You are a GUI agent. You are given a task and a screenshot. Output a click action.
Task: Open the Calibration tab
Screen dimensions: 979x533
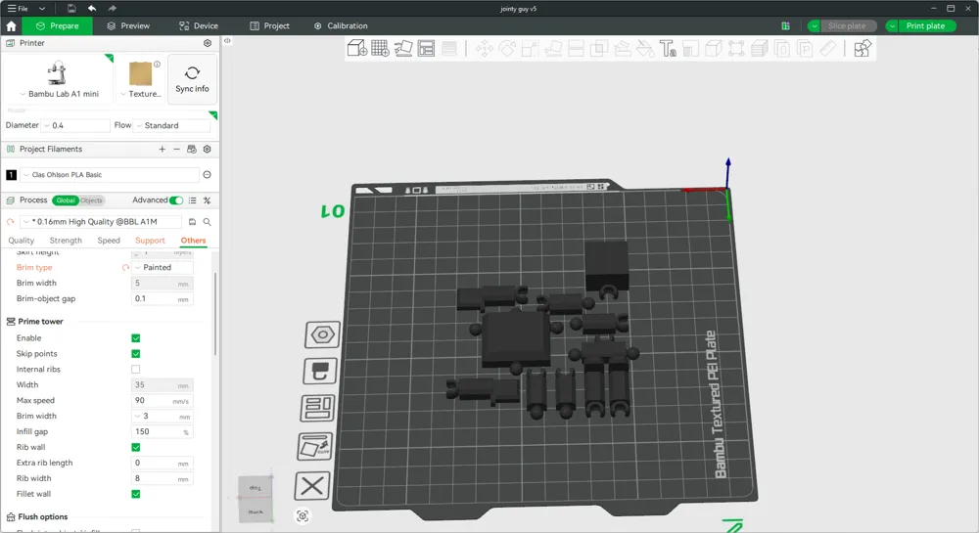(x=341, y=25)
